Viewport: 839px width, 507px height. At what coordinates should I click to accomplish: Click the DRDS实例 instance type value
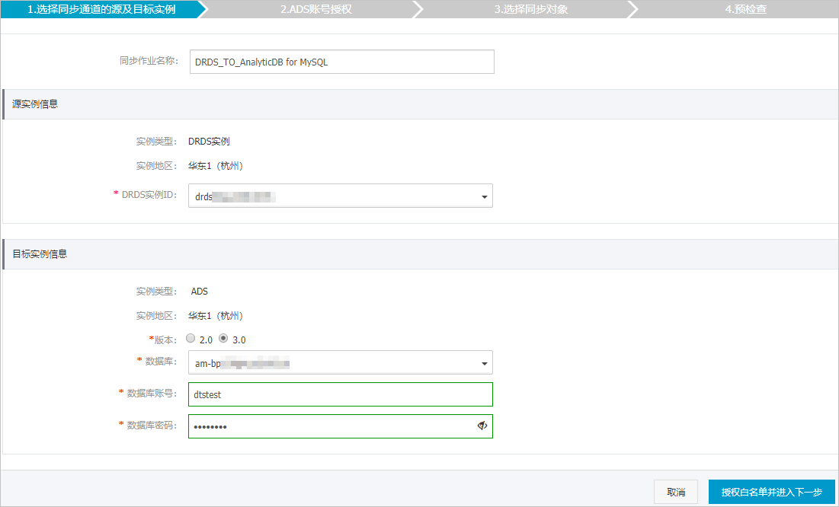(210, 141)
